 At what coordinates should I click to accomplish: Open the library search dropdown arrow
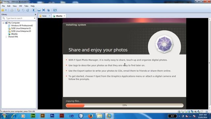35,18
